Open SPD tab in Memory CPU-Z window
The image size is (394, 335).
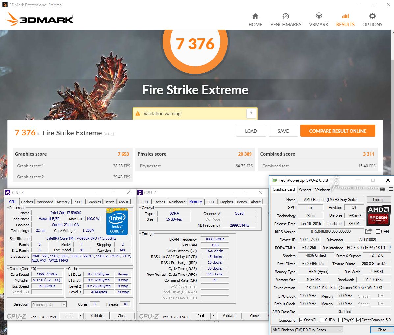211,202
